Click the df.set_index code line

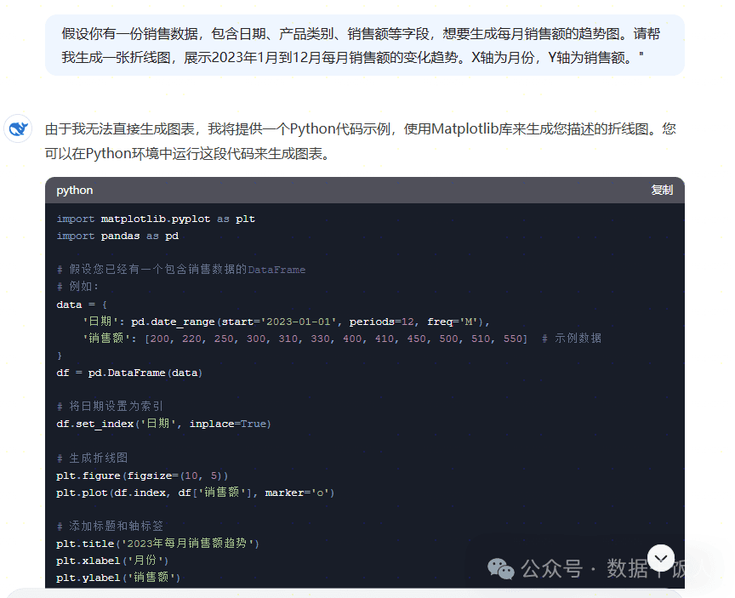[163, 424]
